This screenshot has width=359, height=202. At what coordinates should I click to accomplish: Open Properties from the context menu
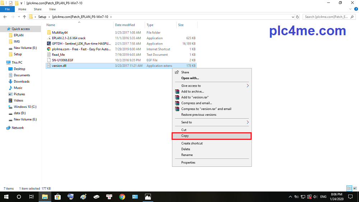[188, 162]
